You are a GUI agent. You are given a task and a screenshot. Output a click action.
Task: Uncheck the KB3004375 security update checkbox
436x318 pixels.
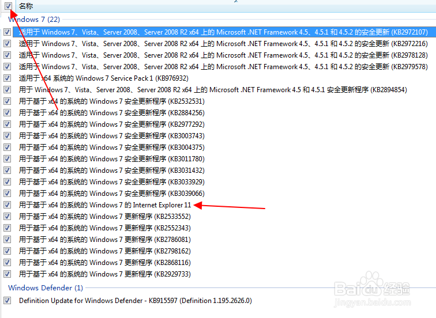click(x=7, y=147)
